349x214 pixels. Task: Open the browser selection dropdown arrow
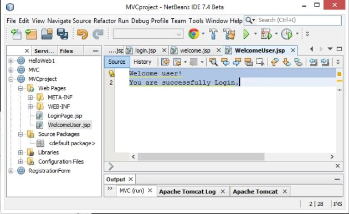pos(203,34)
